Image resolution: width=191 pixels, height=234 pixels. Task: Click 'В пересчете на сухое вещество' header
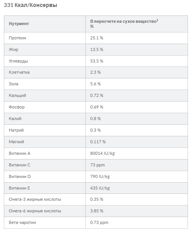[x=124, y=22]
